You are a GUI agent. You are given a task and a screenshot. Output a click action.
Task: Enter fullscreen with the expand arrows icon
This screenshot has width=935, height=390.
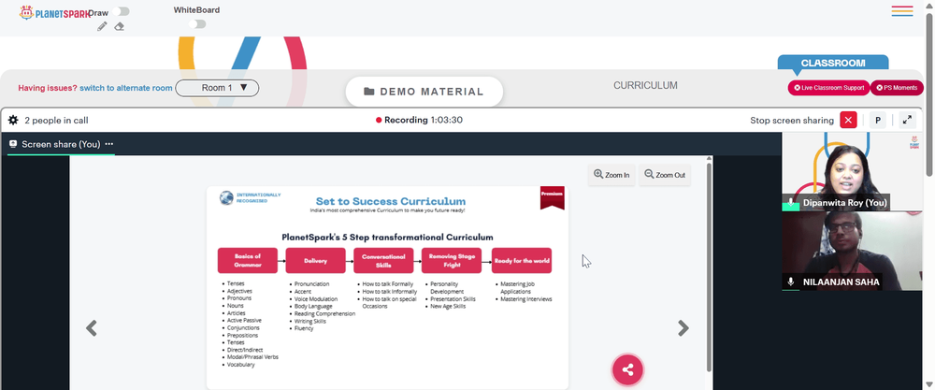coord(907,120)
